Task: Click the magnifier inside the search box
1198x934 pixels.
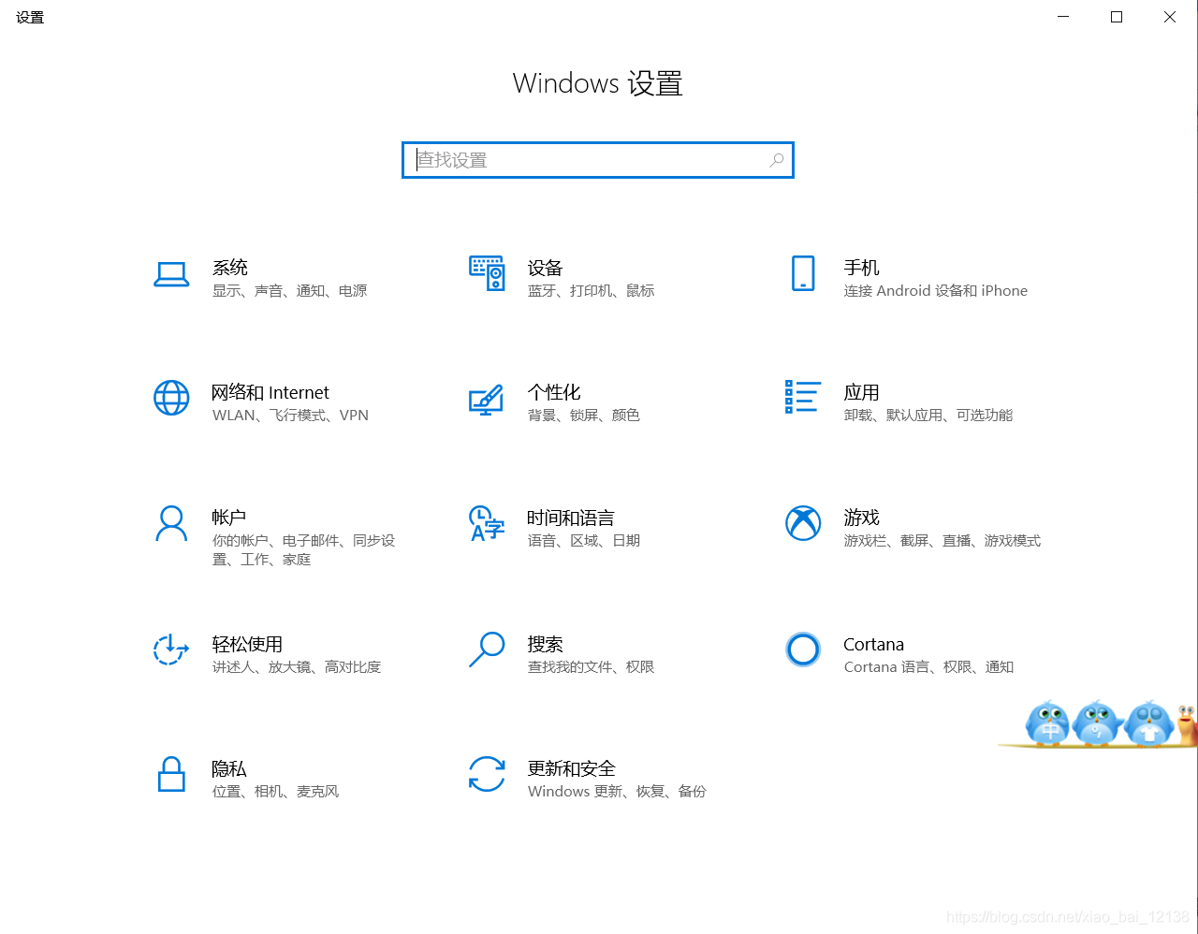Action: 777,160
